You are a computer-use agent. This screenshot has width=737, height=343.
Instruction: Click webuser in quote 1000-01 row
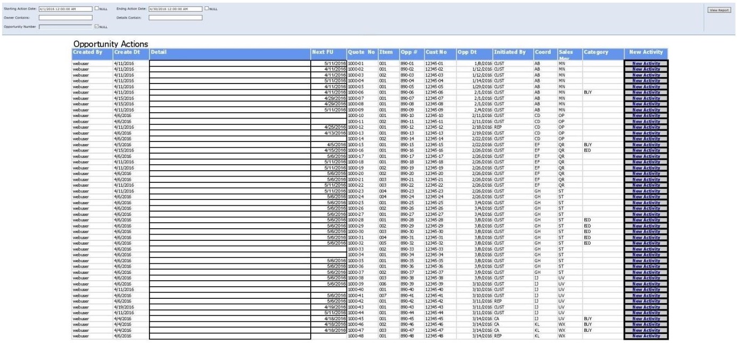click(x=93, y=63)
